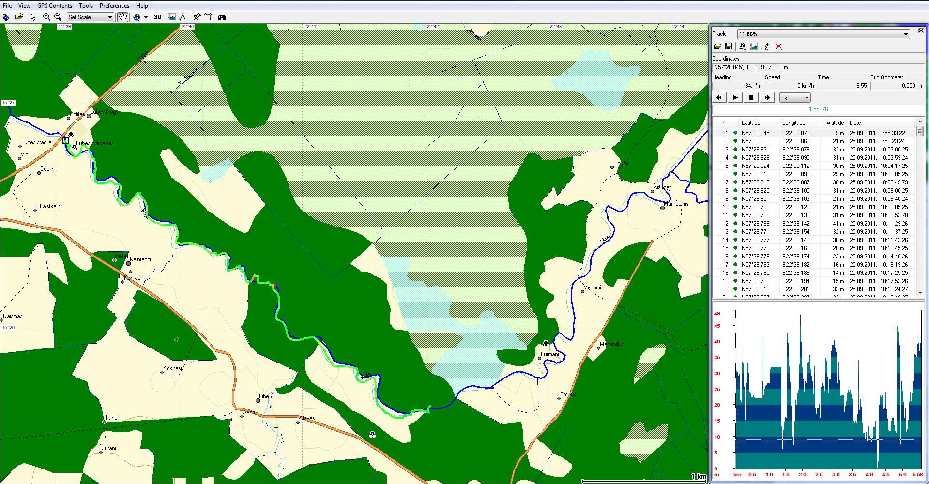Select the arrow pointer tool
This screenshot has width=929, height=484.
pyautogui.click(x=33, y=17)
